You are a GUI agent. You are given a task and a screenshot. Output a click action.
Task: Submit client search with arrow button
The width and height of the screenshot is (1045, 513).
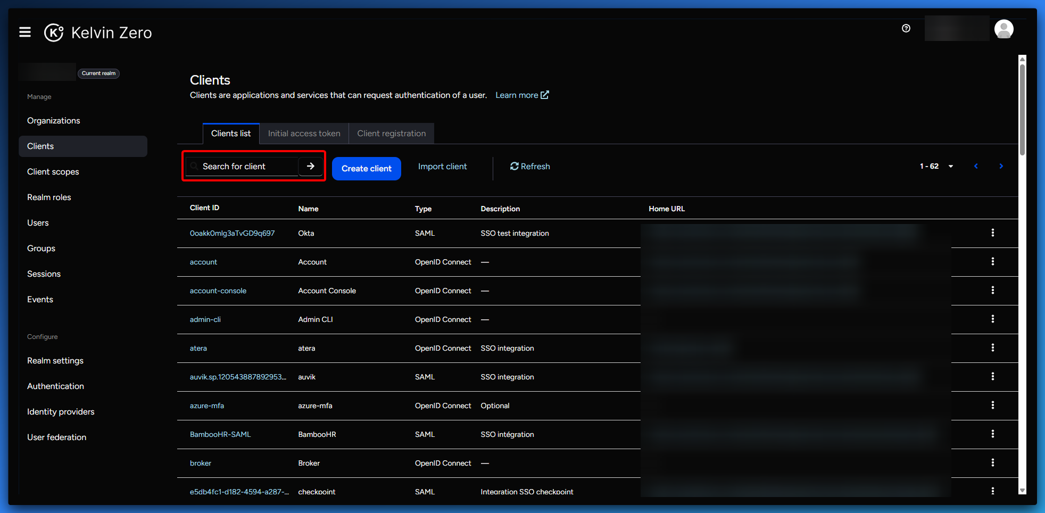311,167
